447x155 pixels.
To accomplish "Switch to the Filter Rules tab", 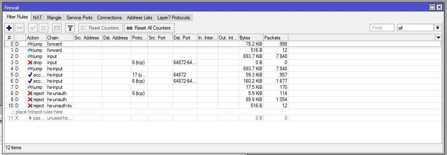I will (x=17, y=17).
